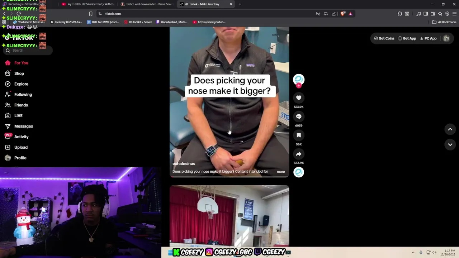Viewport: 459px width, 258px height.
Task: Open the Unpublished, Mute... bookmark
Action: (x=172, y=22)
